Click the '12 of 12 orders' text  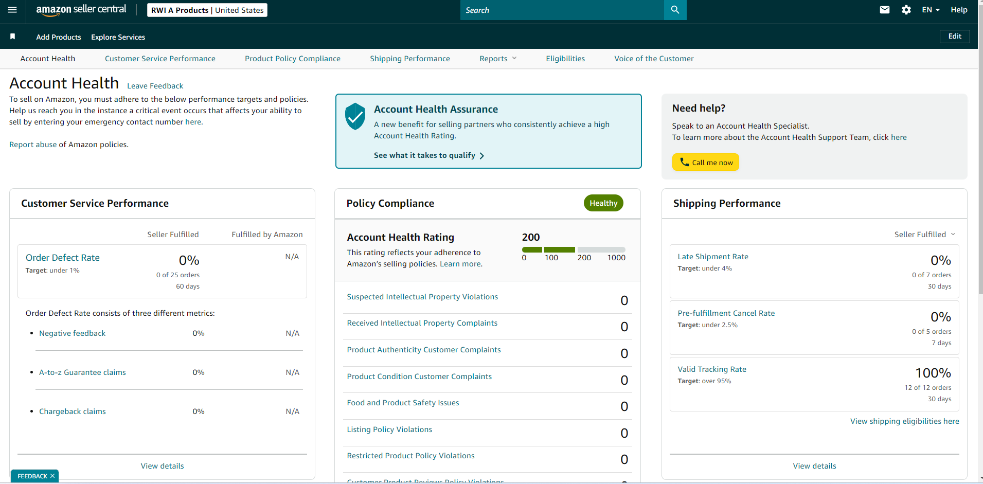[x=927, y=388]
